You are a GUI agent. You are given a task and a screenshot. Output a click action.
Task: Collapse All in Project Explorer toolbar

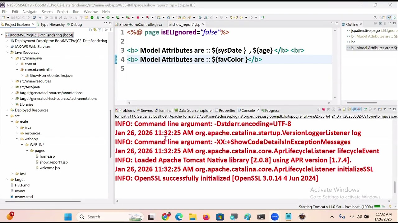coord(90,30)
